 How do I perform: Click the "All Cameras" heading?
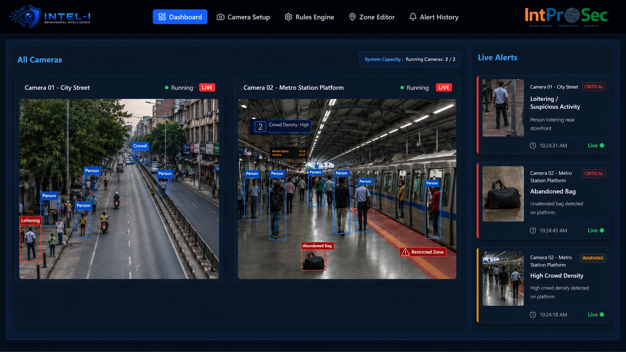[x=40, y=60]
